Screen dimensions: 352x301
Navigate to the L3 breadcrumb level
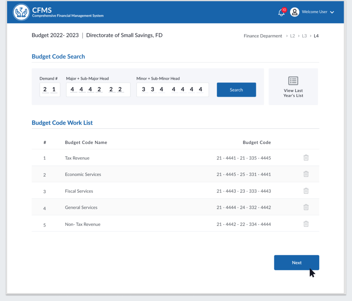304,36
